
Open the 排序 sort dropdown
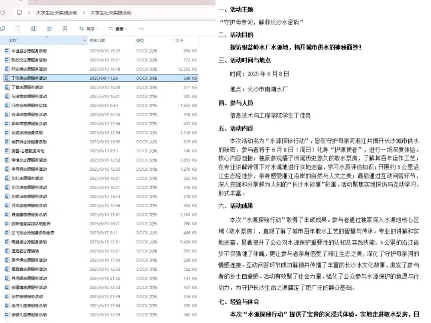89,29
